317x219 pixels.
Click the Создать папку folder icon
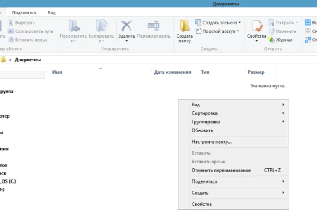(x=185, y=26)
